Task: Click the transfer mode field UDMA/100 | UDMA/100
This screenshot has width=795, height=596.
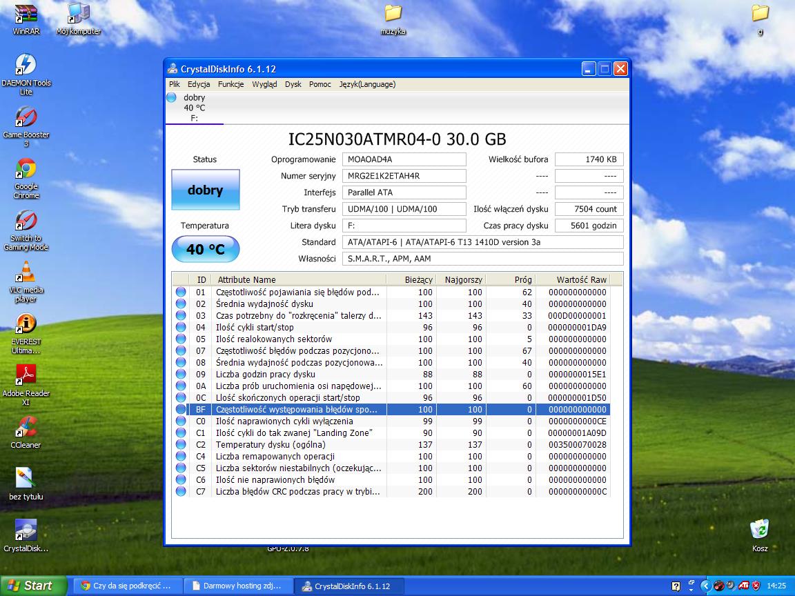Action: click(404, 209)
